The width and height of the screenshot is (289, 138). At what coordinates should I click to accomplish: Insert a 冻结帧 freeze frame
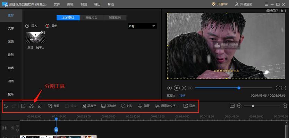coord(109,106)
